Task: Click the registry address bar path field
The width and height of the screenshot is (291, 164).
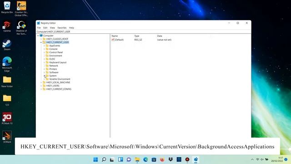Action: (x=144, y=31)
